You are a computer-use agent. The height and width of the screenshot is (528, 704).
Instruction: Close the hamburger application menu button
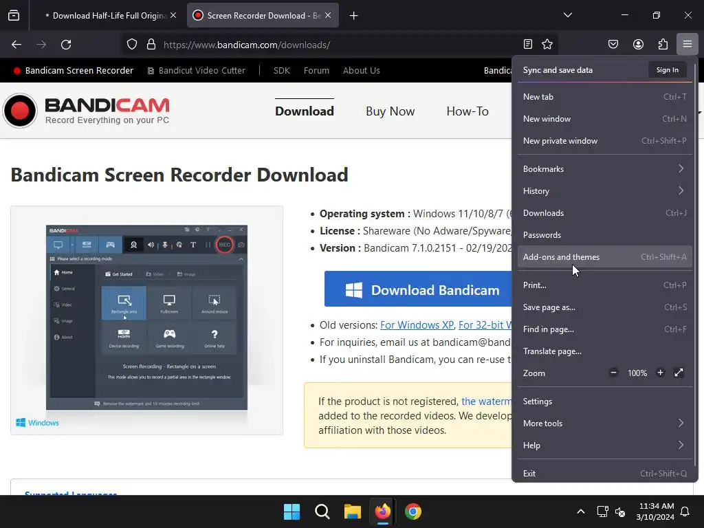point(687,44)
